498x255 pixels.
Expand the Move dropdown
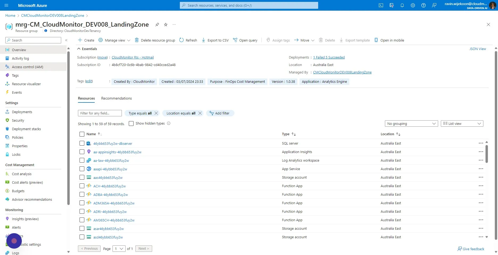304,40
